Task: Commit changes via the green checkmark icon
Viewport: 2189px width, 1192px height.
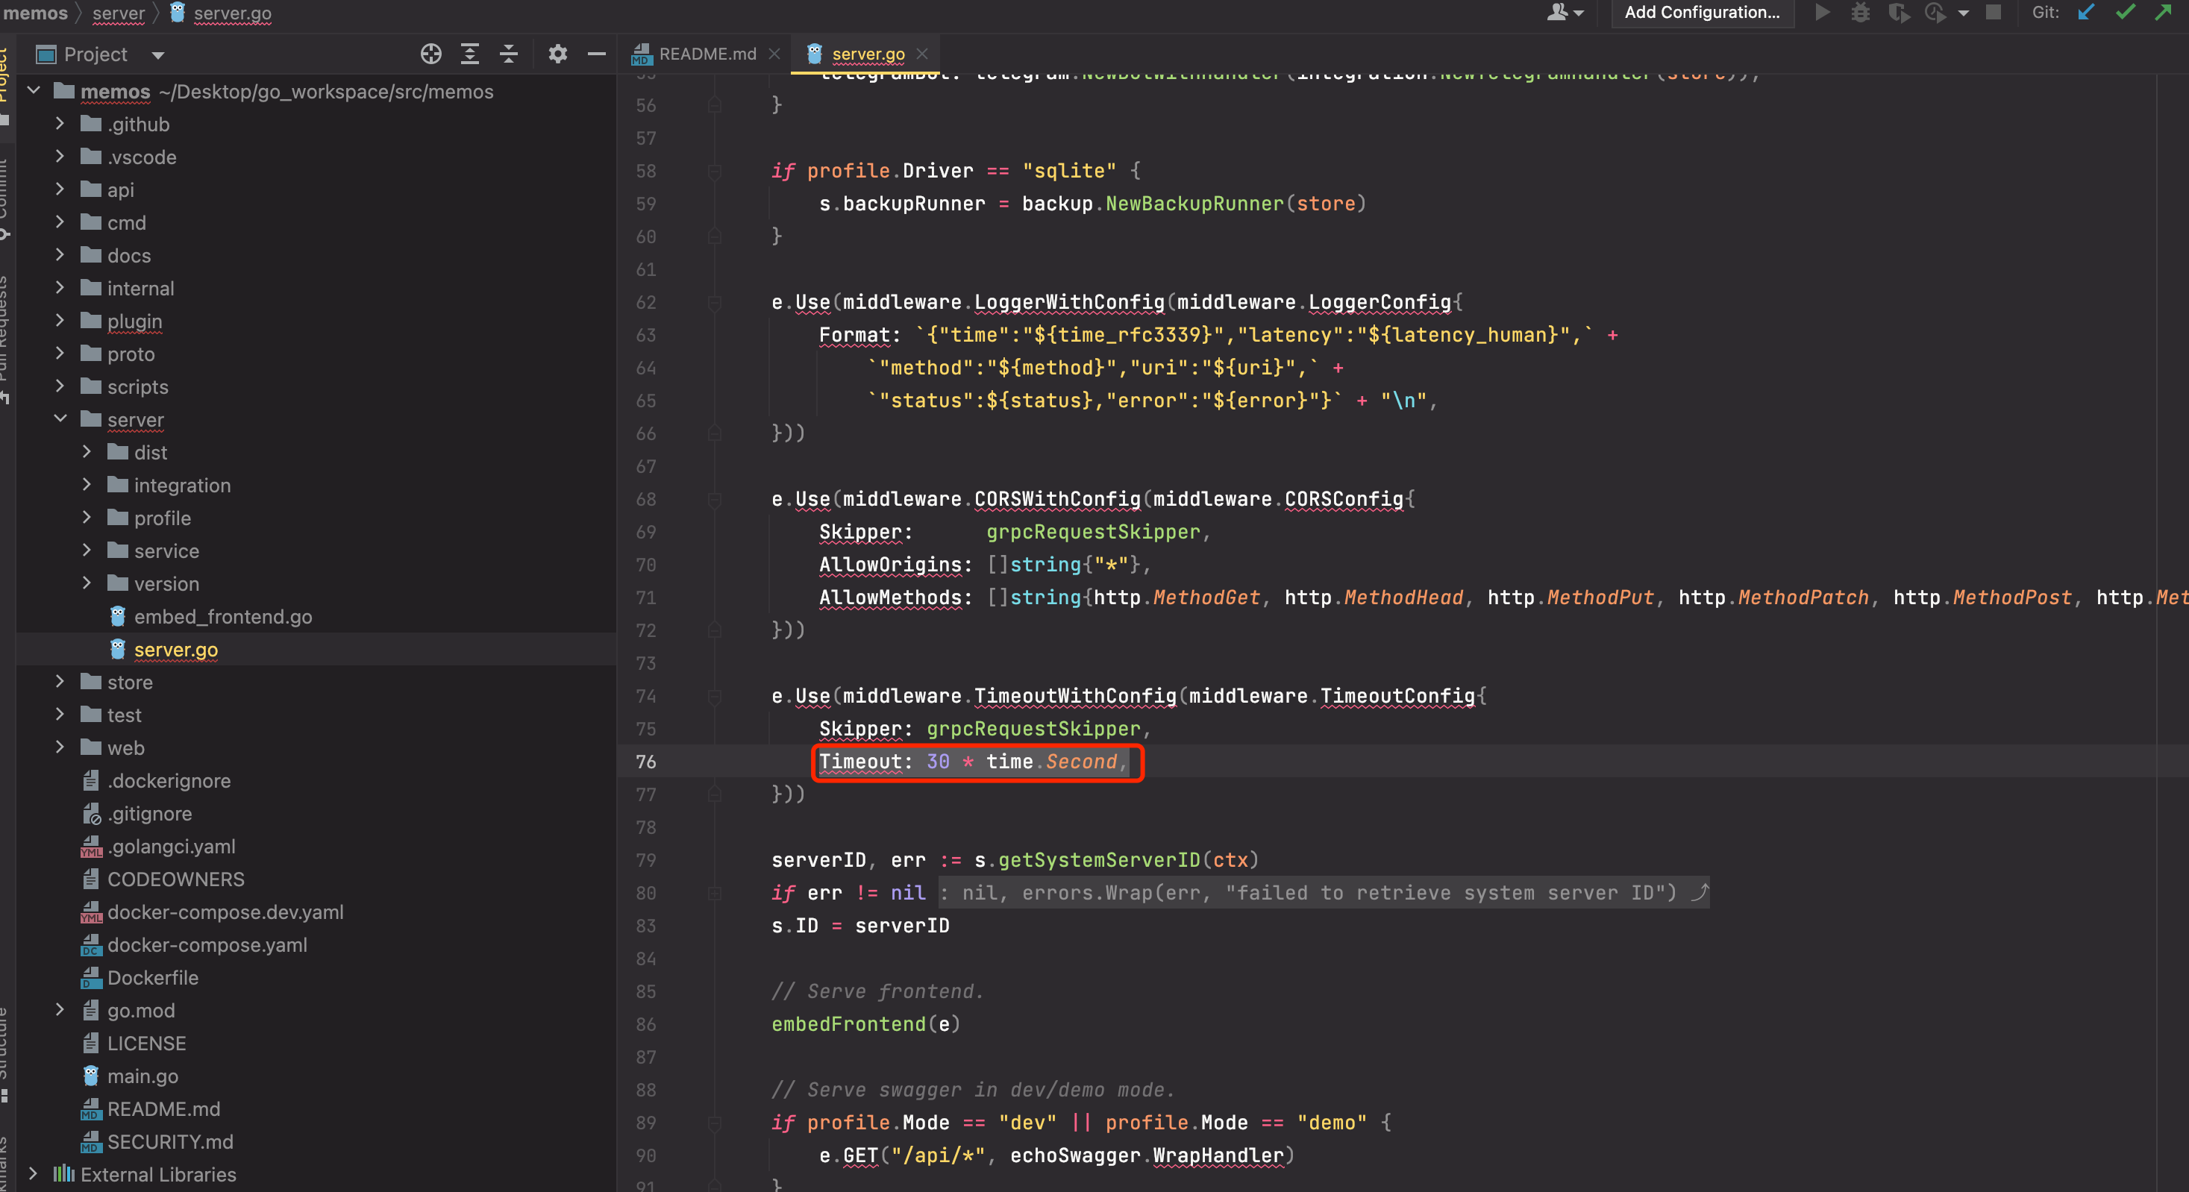Action: click(x=2126, y=13)
